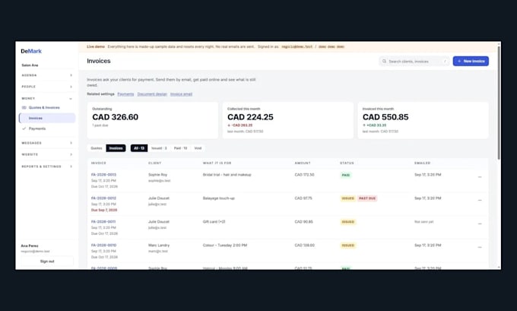Click the Sign out button

point(47,262)
